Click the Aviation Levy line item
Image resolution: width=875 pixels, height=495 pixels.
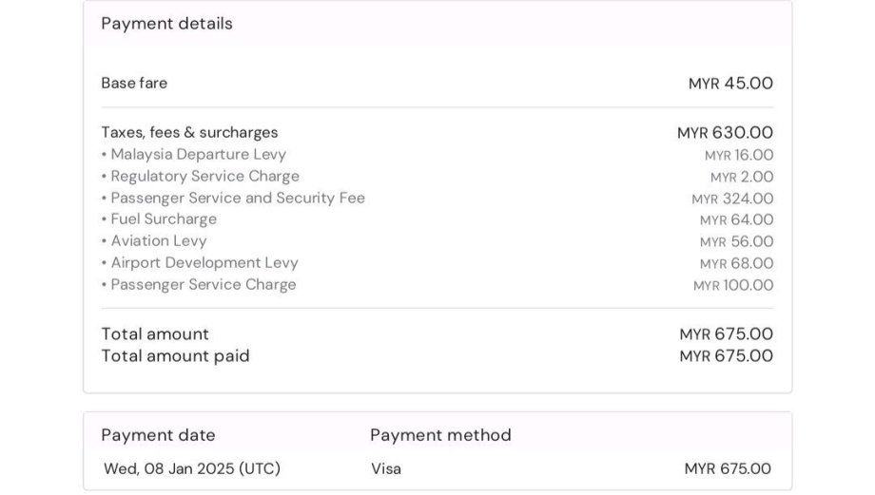(x=158, y=240)
